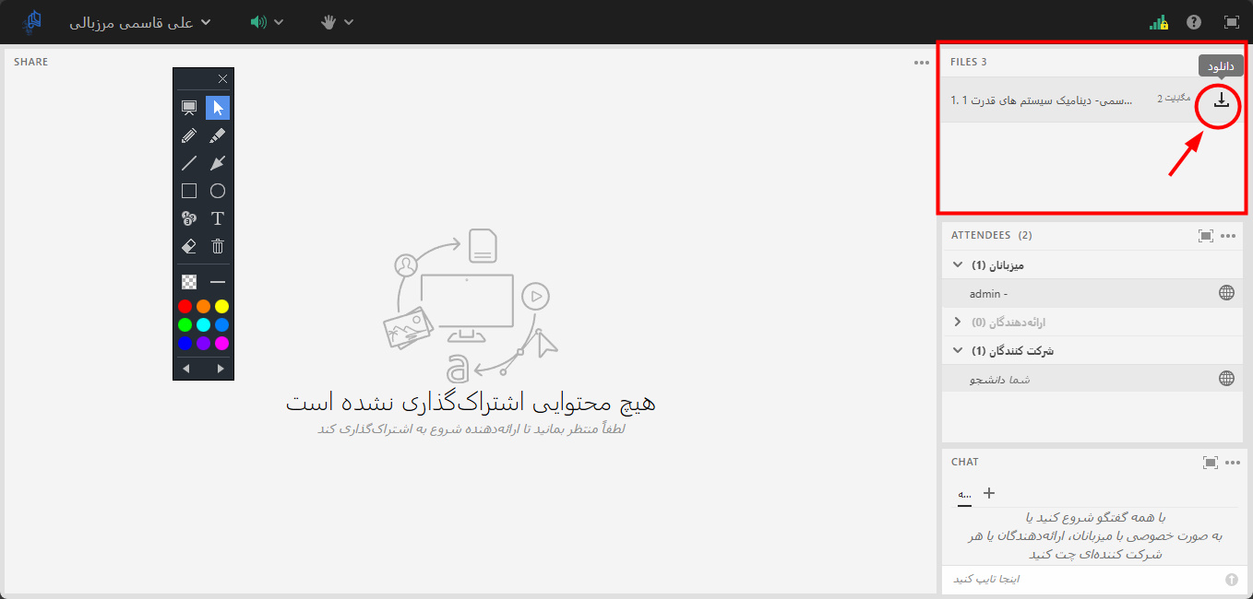
Task: Toggle the transparent fill option
Action: point(189,282)
